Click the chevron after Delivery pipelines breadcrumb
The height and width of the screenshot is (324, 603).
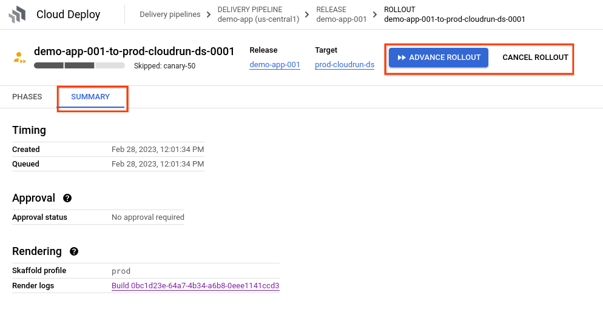point(209,15)
